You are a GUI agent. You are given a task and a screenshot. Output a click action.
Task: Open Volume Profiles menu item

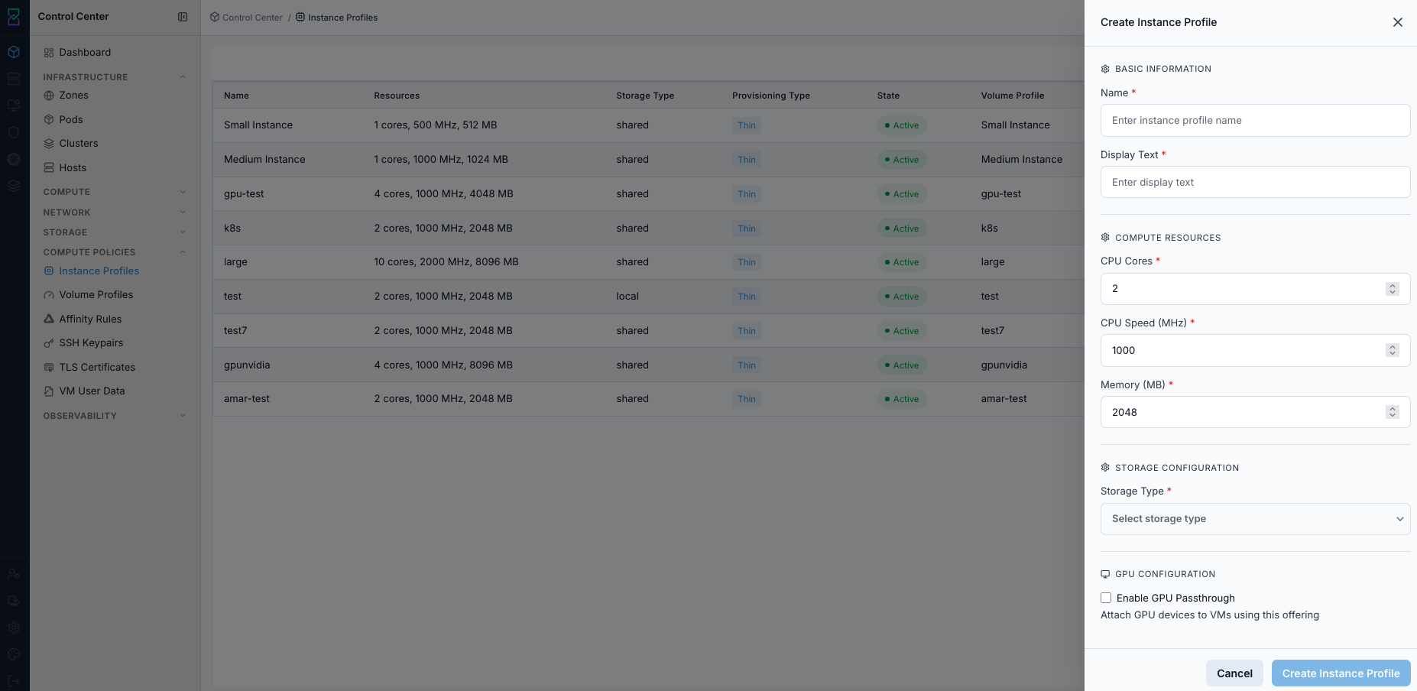(96, 295)
